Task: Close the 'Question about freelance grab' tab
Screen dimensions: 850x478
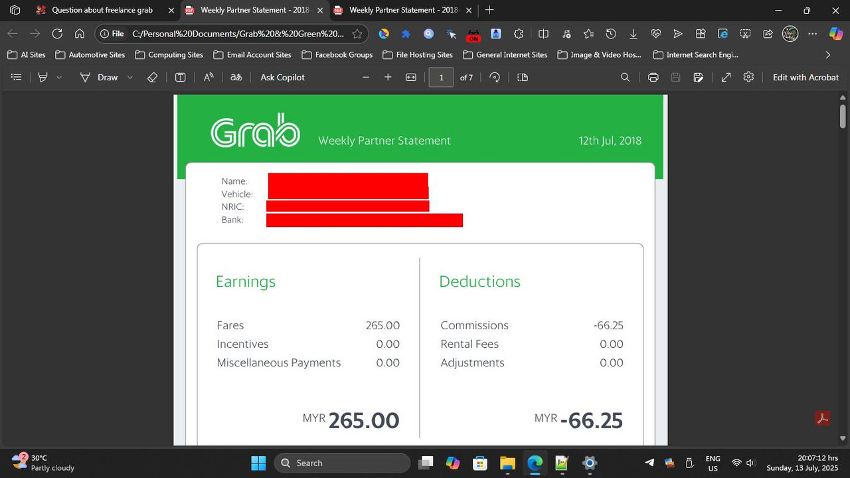Action: pos(172,10)
